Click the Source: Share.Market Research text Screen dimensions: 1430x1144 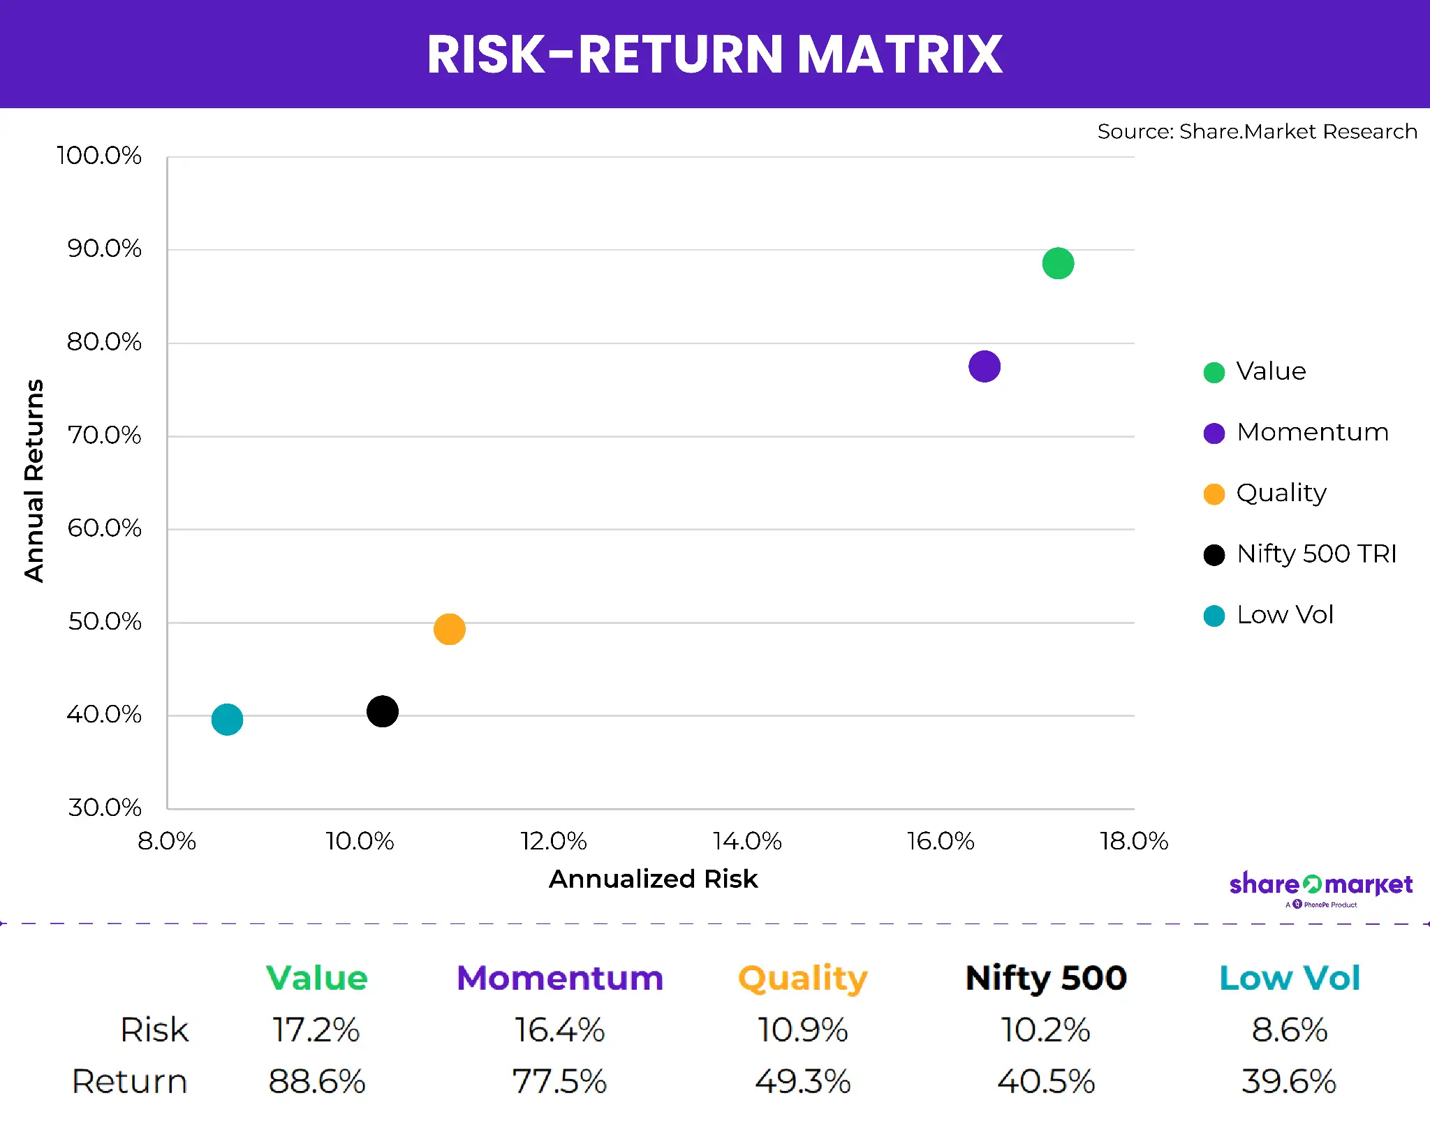pos(1257,131)
